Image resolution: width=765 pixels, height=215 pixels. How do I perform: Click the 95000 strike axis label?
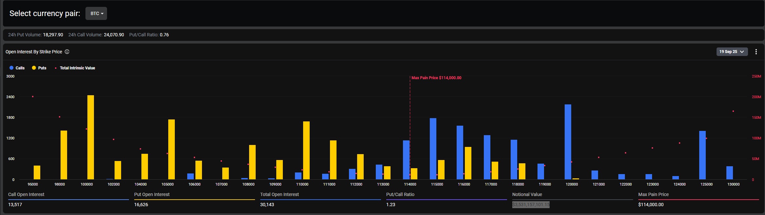click(x=33, y=184)
